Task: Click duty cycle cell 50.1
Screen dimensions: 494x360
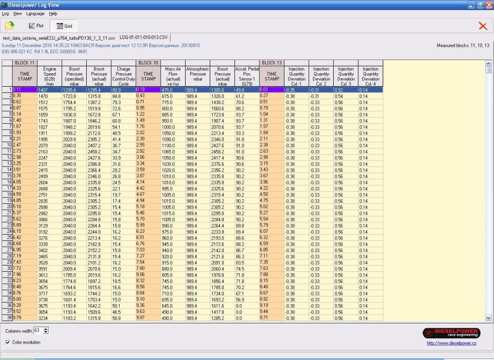Action: pyautogui.click(x=123, y=306)
